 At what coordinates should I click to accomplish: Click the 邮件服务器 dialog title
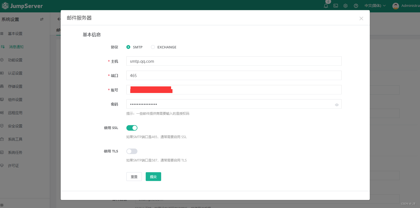click(x=79, y=18)
